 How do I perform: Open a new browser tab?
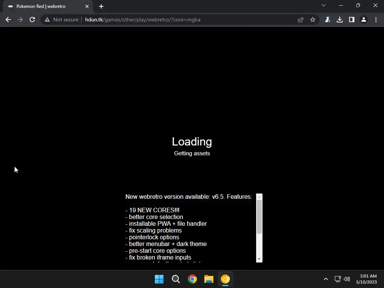101,6
